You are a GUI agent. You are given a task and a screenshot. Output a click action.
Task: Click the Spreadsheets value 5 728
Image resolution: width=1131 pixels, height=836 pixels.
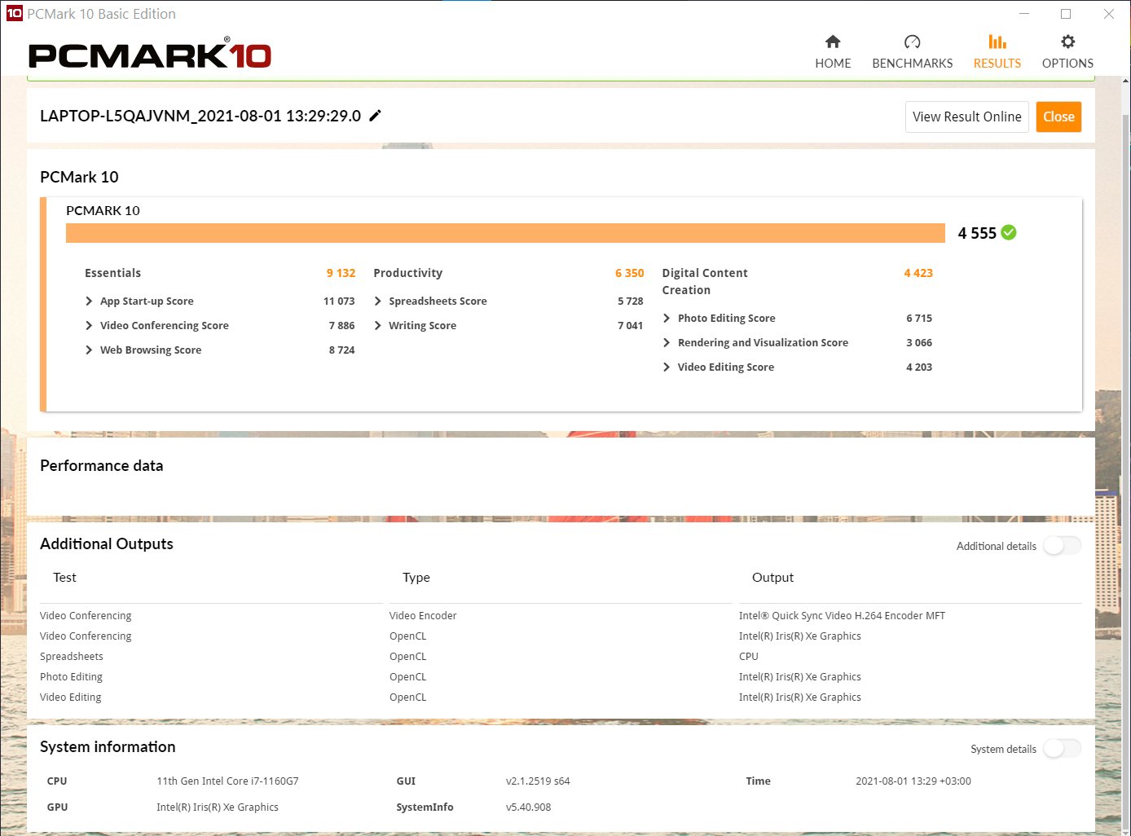(x=630, y=301)
